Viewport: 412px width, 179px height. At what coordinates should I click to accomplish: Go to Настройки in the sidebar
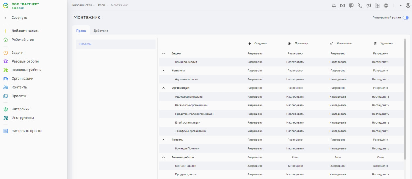[20, 109]
